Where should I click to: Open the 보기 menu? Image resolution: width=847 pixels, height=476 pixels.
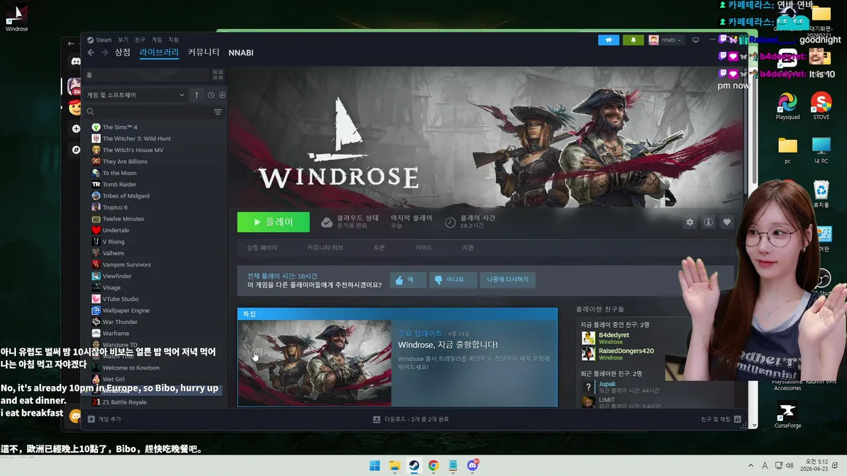123,40
